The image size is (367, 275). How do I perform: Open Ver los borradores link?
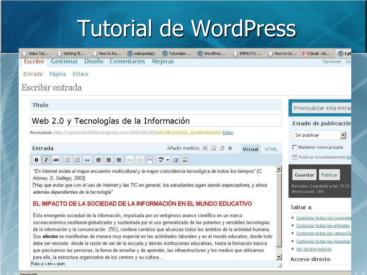click(314, 249)
